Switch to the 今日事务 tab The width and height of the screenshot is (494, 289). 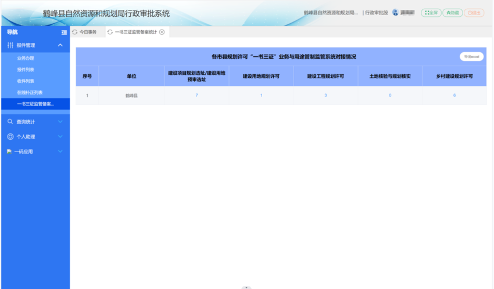[x=88, y=32]
